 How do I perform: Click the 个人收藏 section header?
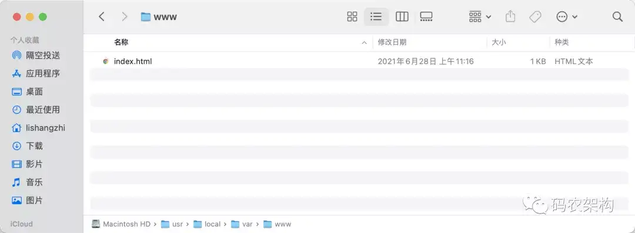coord(25,40)
